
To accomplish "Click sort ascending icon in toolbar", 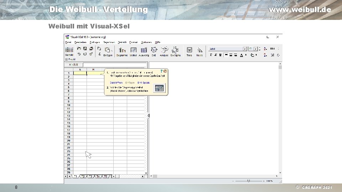I will 265,49.
